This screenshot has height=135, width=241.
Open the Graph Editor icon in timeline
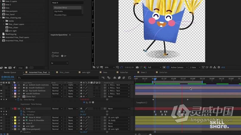tap(129, 78)
